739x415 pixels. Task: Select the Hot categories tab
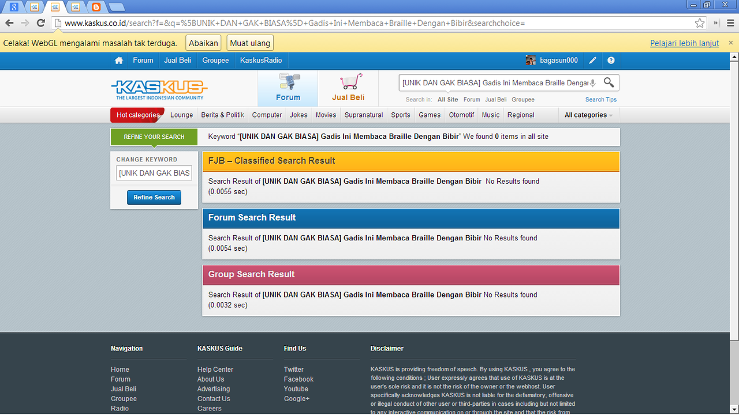click(x=137, y=115)
